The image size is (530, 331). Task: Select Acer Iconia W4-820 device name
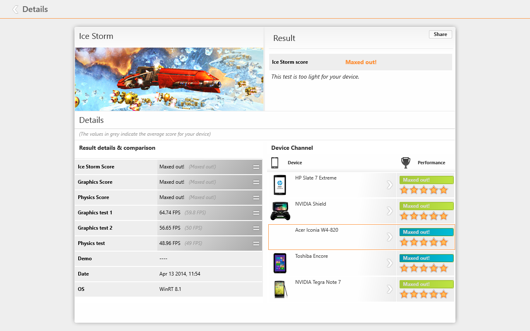click(317, 230)
